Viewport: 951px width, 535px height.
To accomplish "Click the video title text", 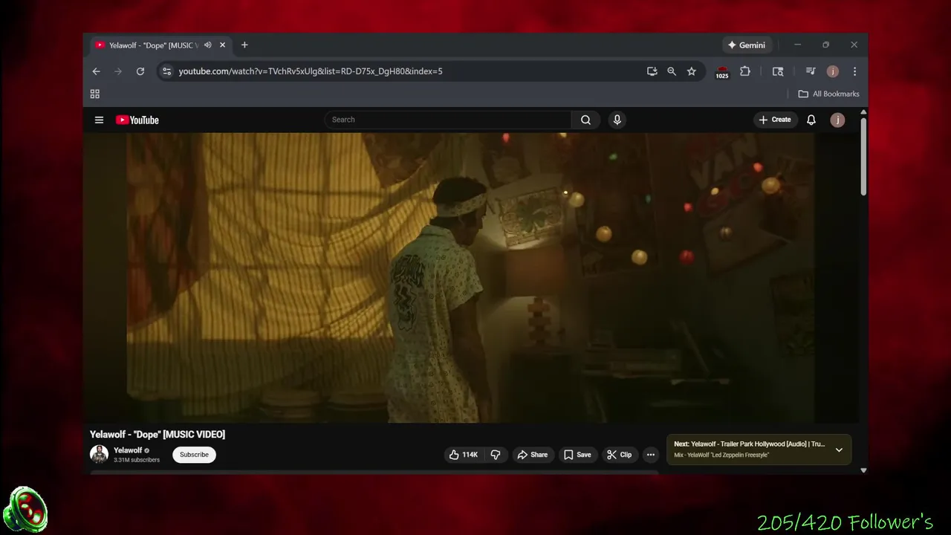I will click(158, 435).
